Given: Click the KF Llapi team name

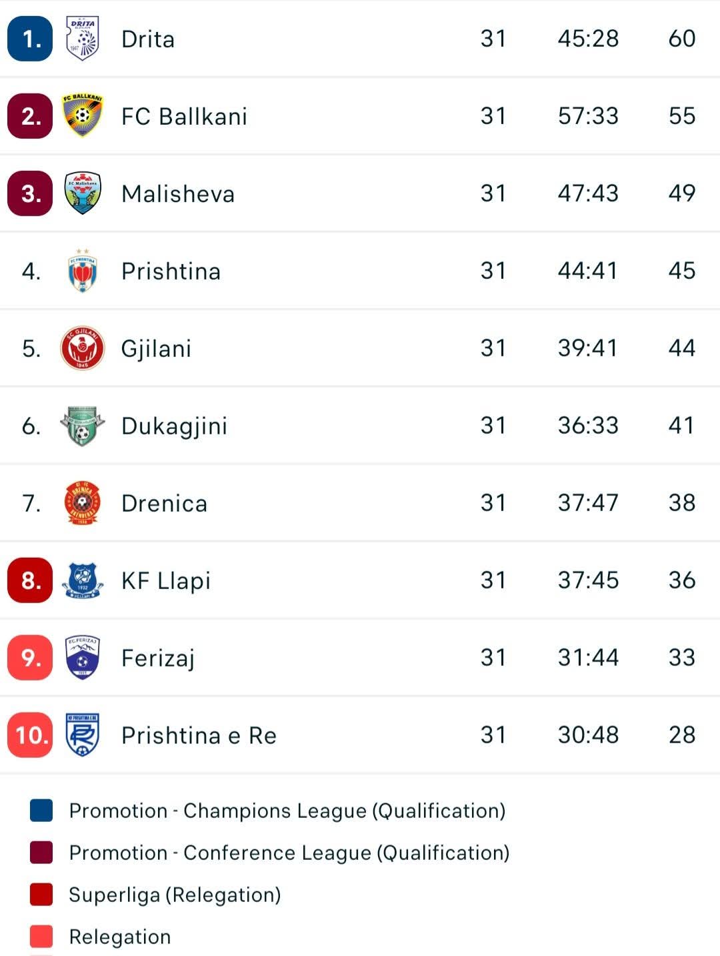Looking at the screenshot, I should (165, 581).
